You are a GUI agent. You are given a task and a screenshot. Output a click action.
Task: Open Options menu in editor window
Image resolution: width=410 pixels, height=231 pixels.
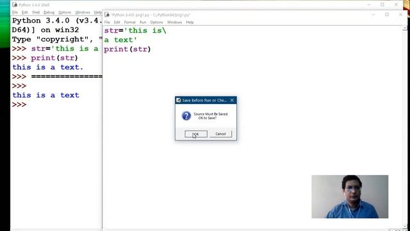pos(156,22)
